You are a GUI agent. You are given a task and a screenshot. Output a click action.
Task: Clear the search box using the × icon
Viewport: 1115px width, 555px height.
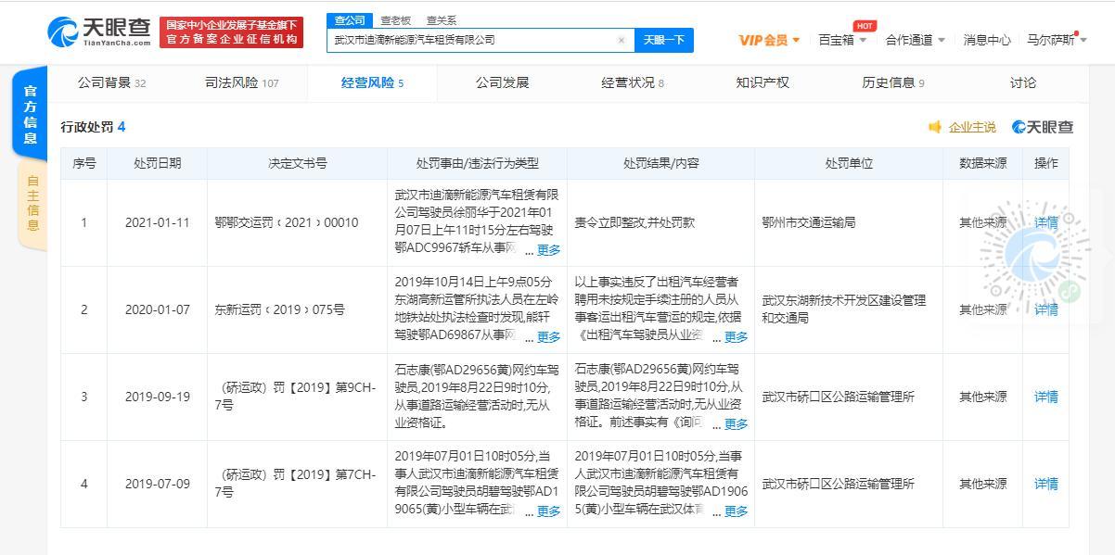click(x=620, y=40)
